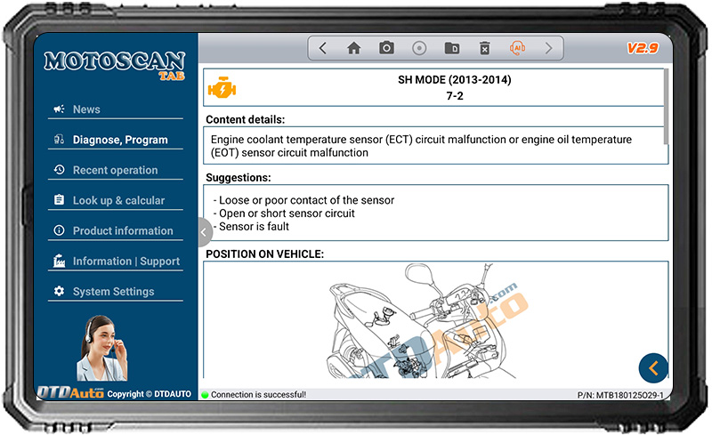Click the fault code '7-2' text

coord(455,96)
